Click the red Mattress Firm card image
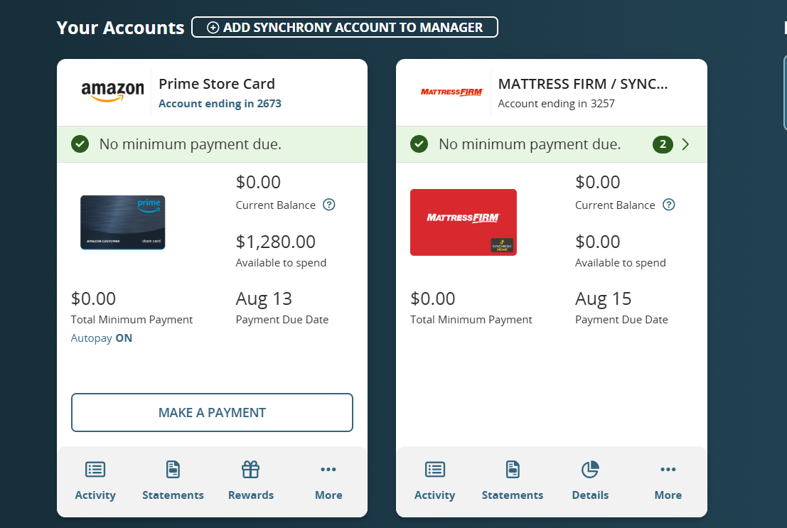Screen dimensions: 787x528 coord(464,222)
